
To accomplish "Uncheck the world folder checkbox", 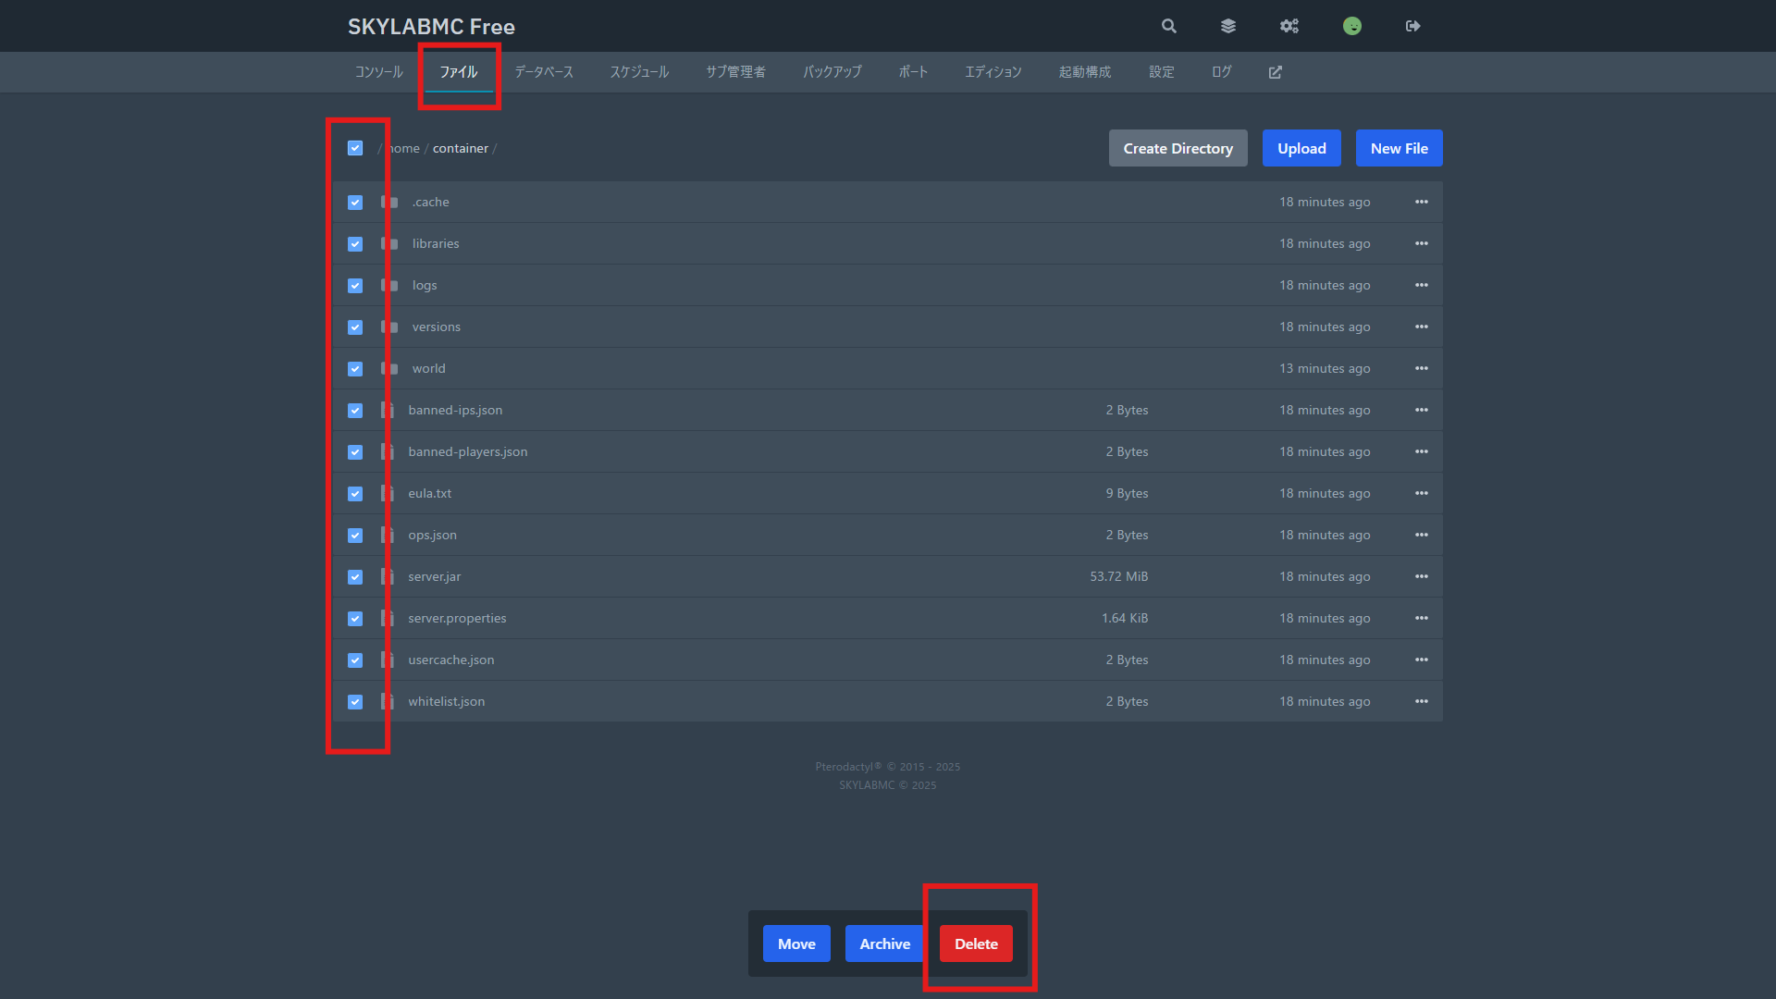I will click(x=355, y=369).
